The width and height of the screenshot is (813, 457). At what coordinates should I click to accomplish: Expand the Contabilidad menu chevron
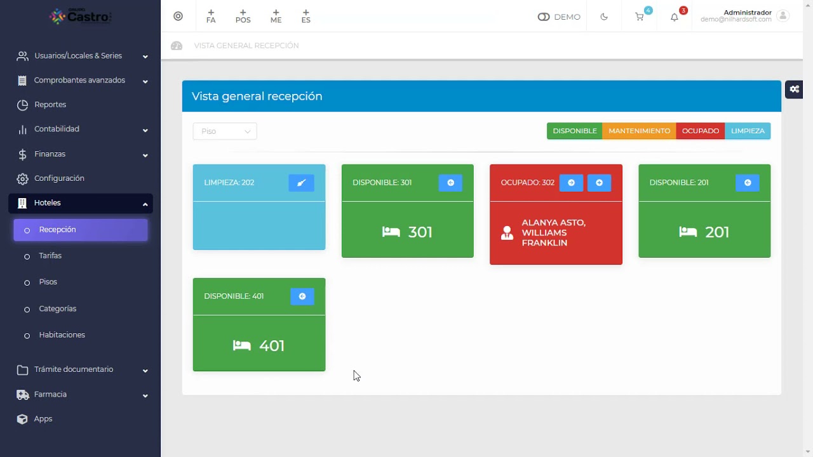(145, 130)
